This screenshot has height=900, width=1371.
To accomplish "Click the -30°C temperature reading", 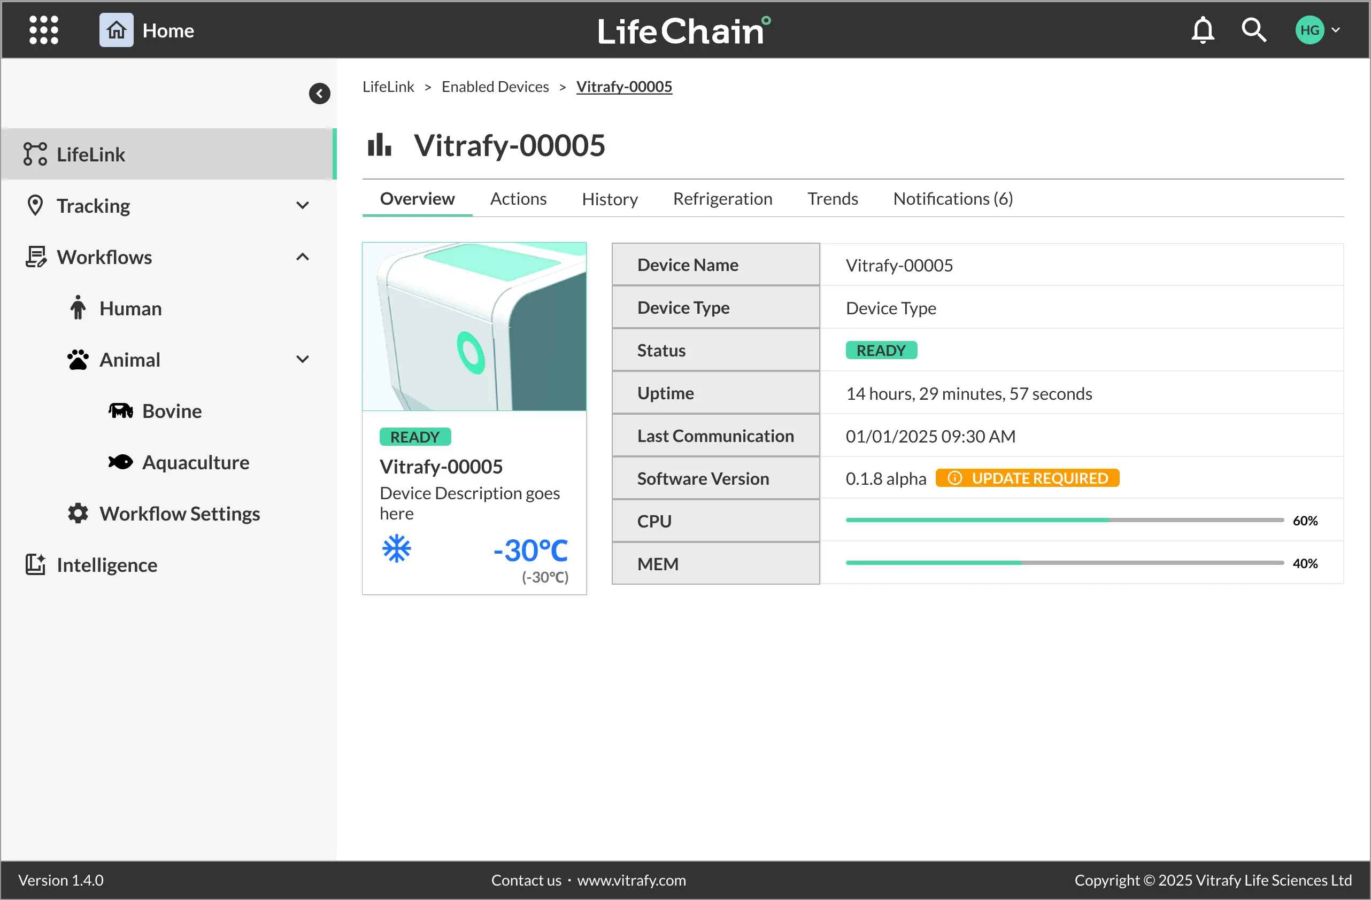I will 531,550.
